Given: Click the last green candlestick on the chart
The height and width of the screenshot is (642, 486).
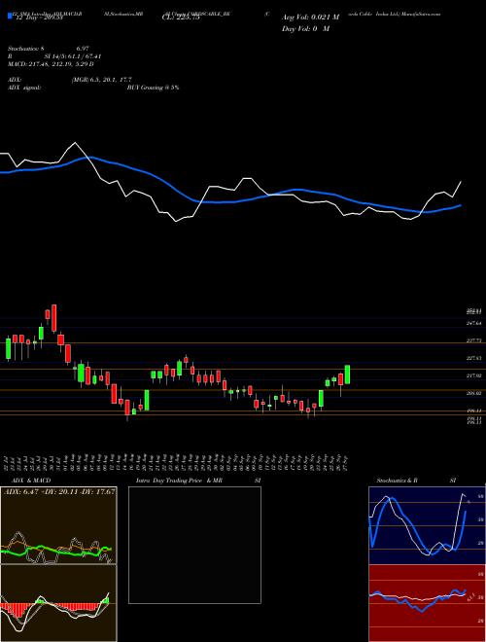Looking at the screenshot, I should pos(347,374).
